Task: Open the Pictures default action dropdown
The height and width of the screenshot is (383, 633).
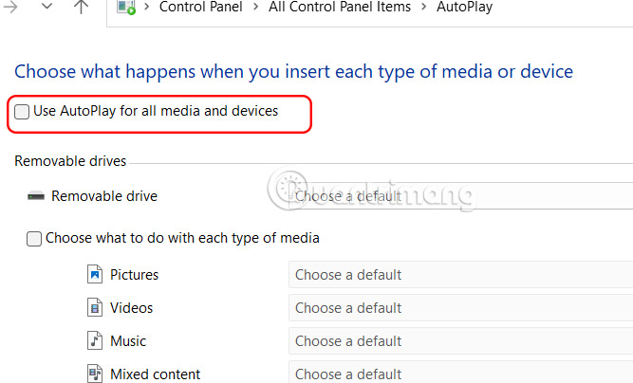Action: (x=460, y=275)
